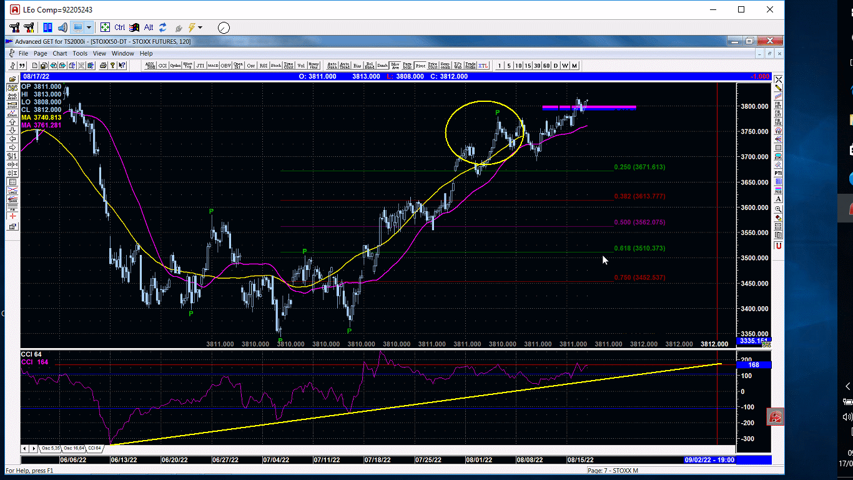Click the blue refresh arrows icon

click(163, 27)
